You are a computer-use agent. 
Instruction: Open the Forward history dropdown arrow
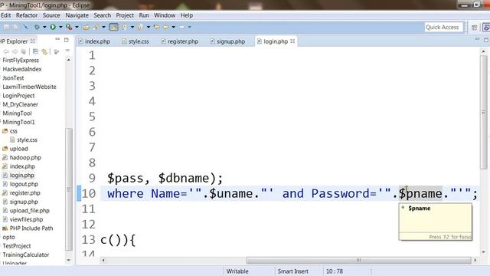(x=189, y=28)
